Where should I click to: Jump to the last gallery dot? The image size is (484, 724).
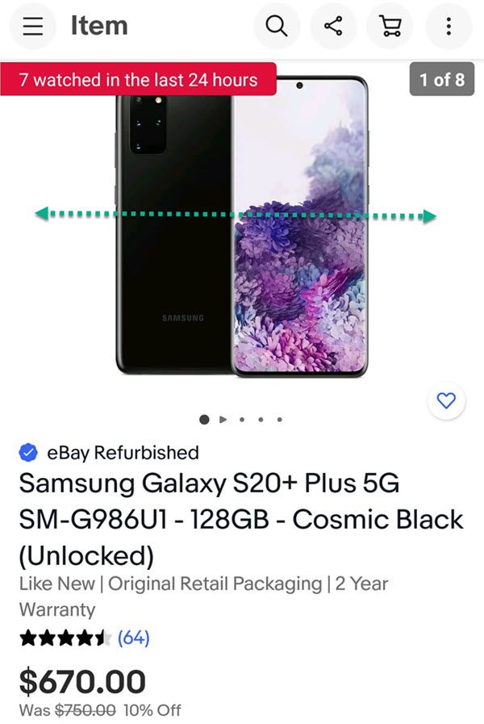coord(280,419)
